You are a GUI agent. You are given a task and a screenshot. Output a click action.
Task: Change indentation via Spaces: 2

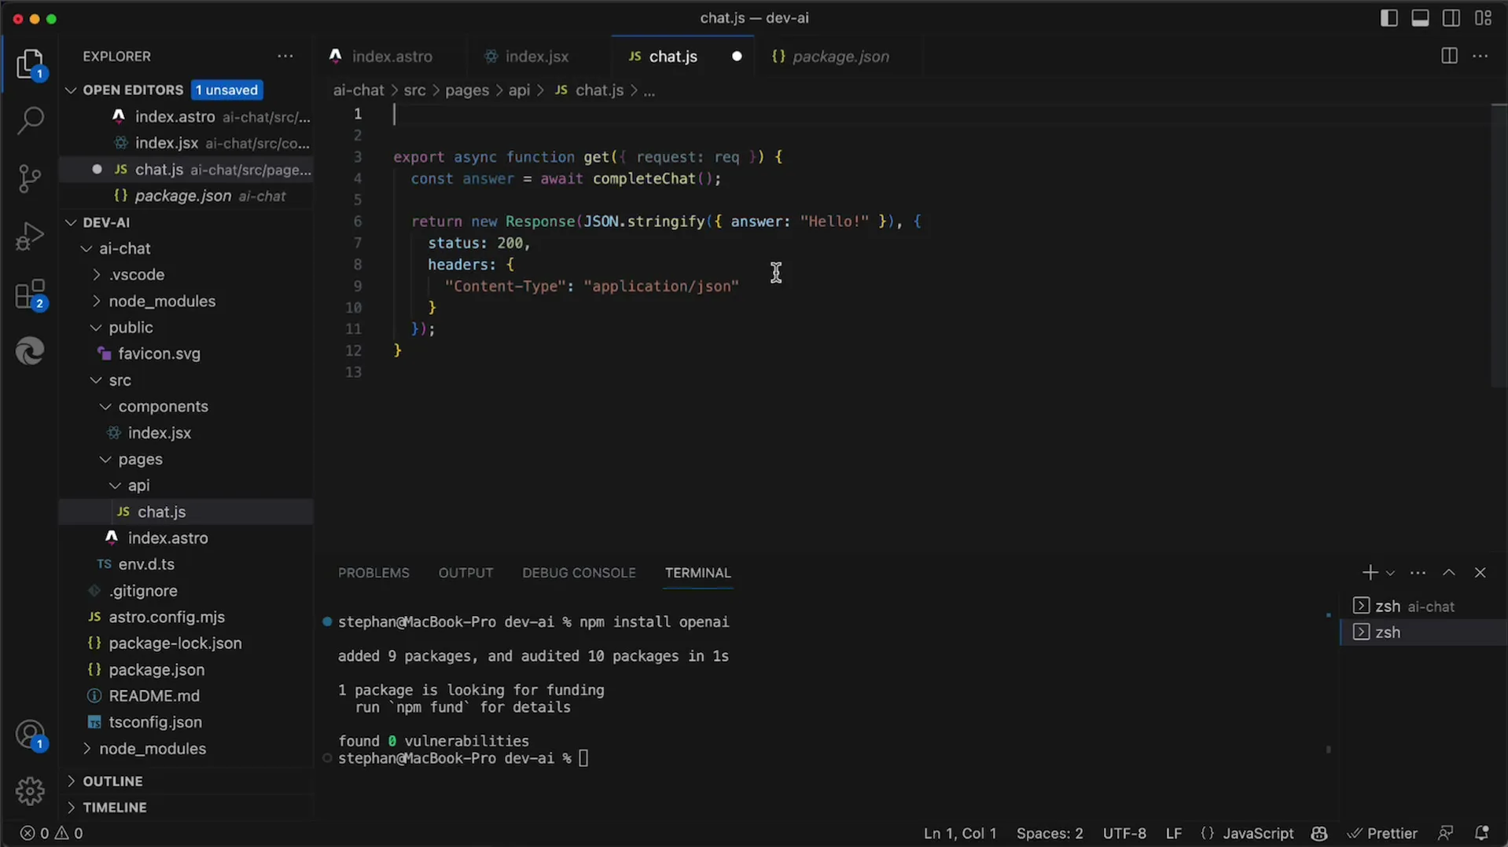point(1050,833)
